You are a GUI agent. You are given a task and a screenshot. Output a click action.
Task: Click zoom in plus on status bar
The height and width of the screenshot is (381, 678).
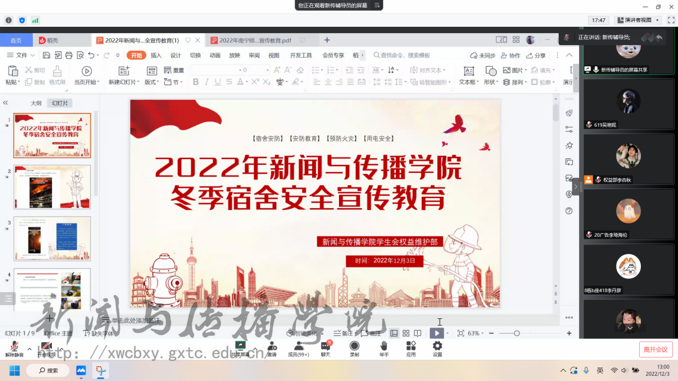(569, 334)
